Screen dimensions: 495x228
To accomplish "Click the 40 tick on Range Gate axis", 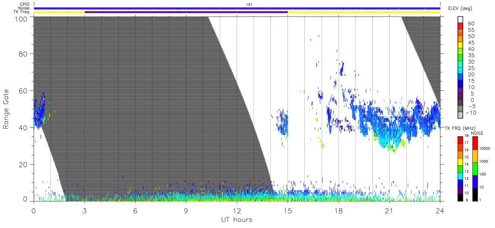I will point(23,127).
